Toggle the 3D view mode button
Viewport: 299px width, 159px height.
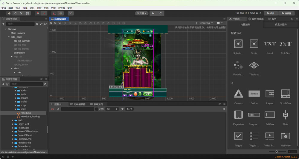pyautogui.click(x=71, y=13)
